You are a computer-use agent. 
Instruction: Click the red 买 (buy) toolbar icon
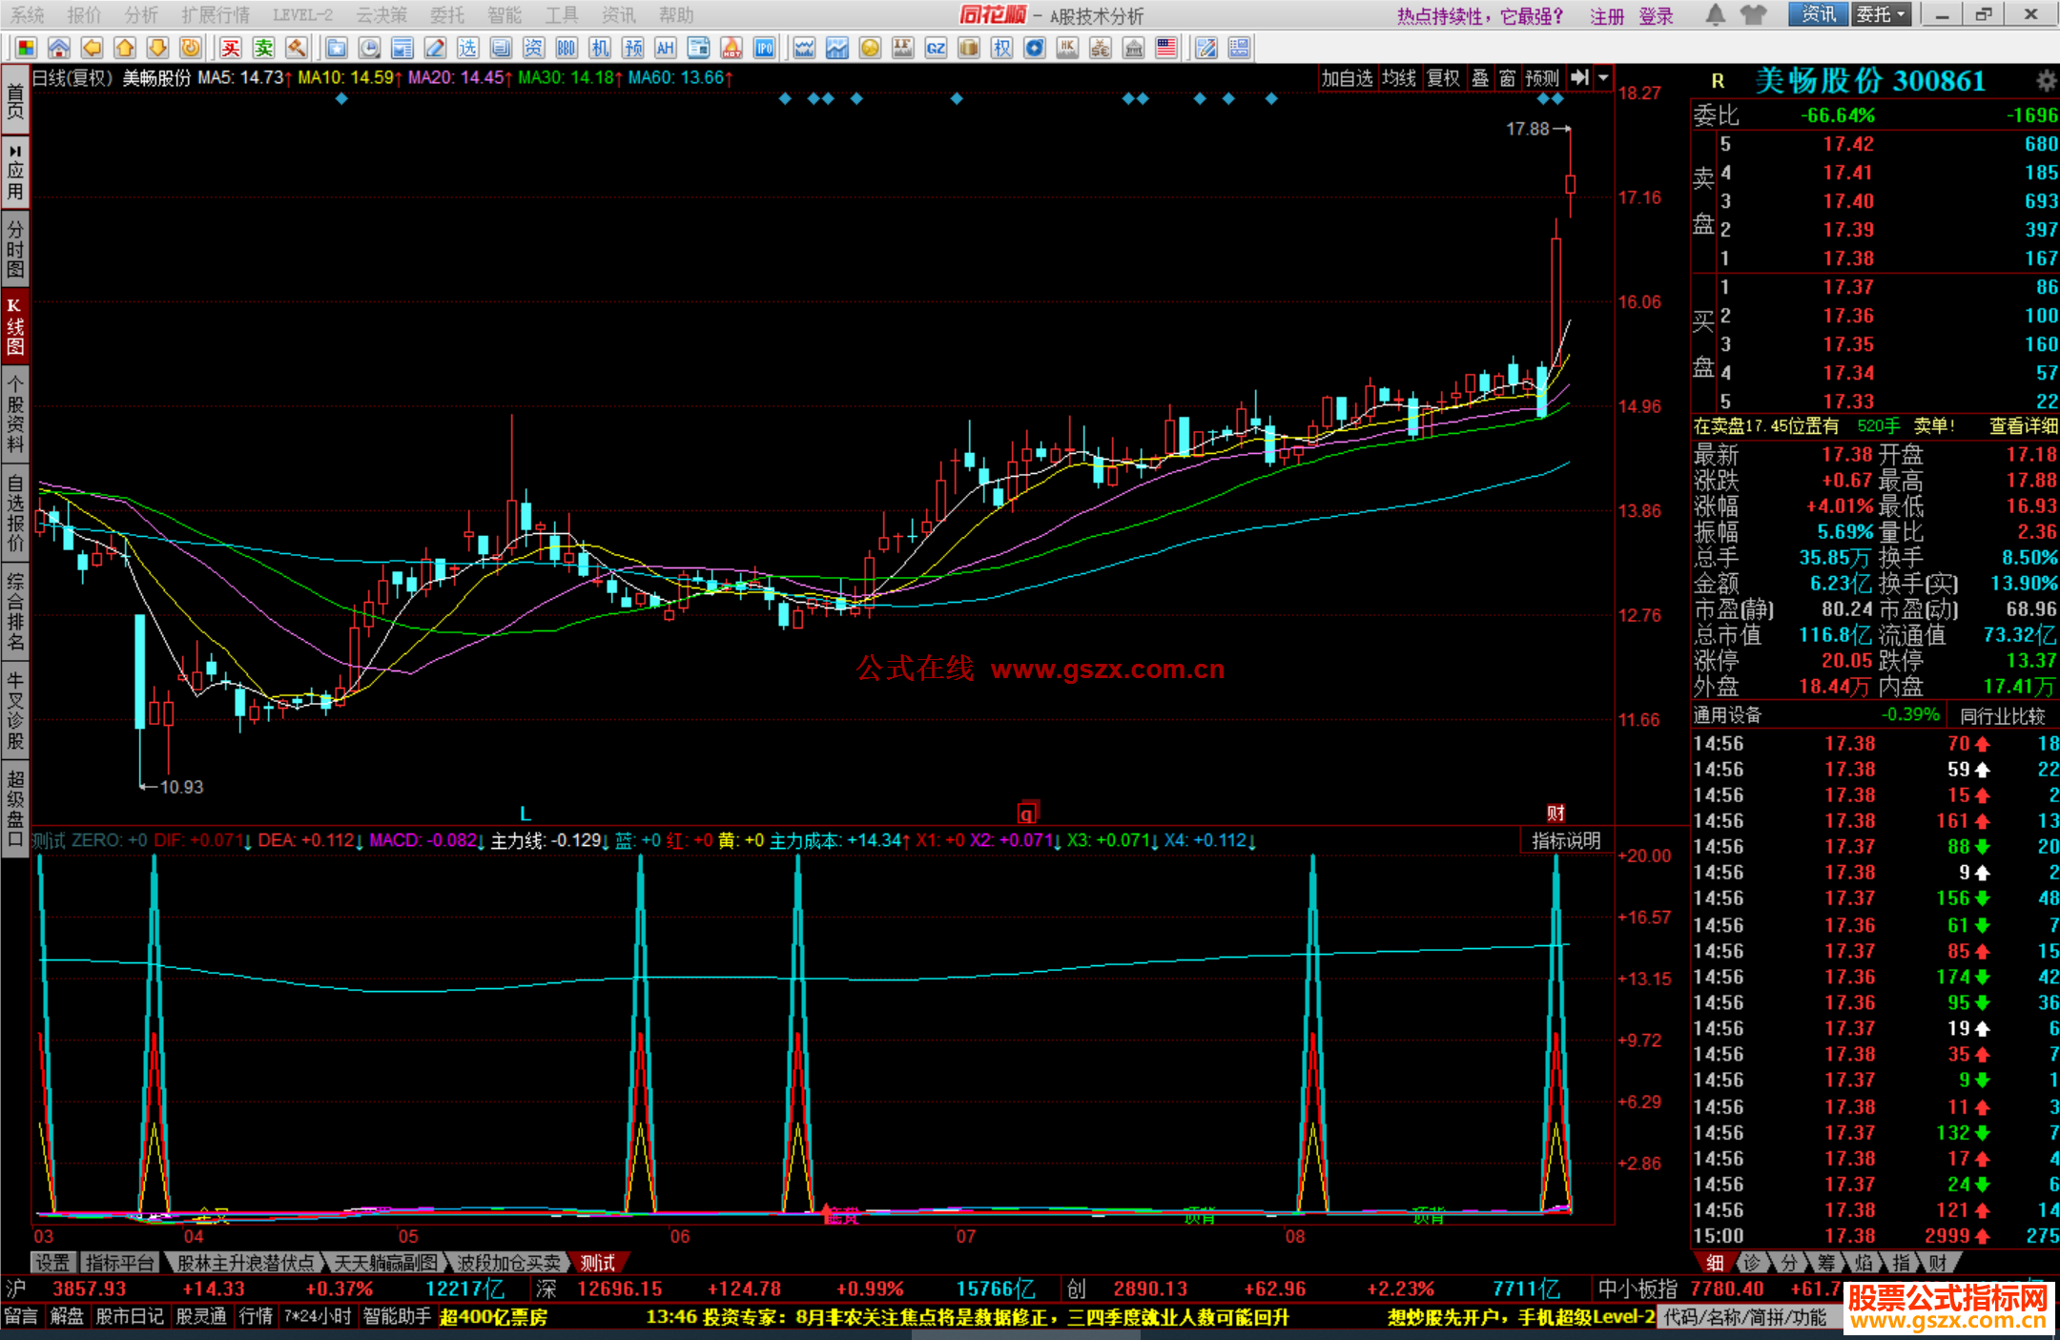[231, 48]
